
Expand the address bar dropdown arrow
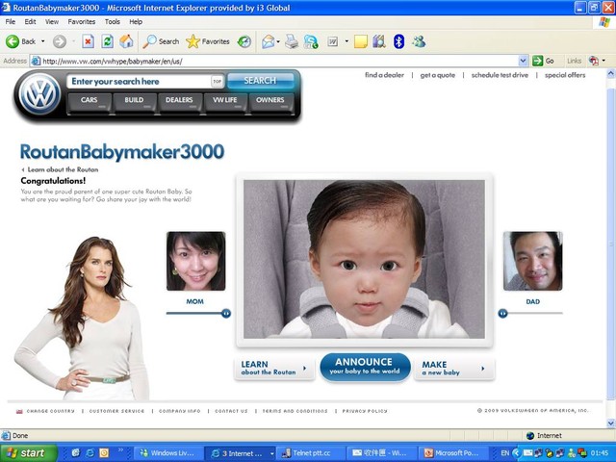tap(523, 61)
